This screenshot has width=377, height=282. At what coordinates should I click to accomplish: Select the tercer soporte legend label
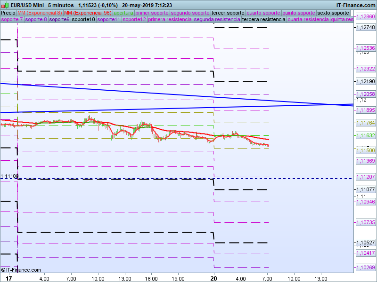[x=228, y=13]
